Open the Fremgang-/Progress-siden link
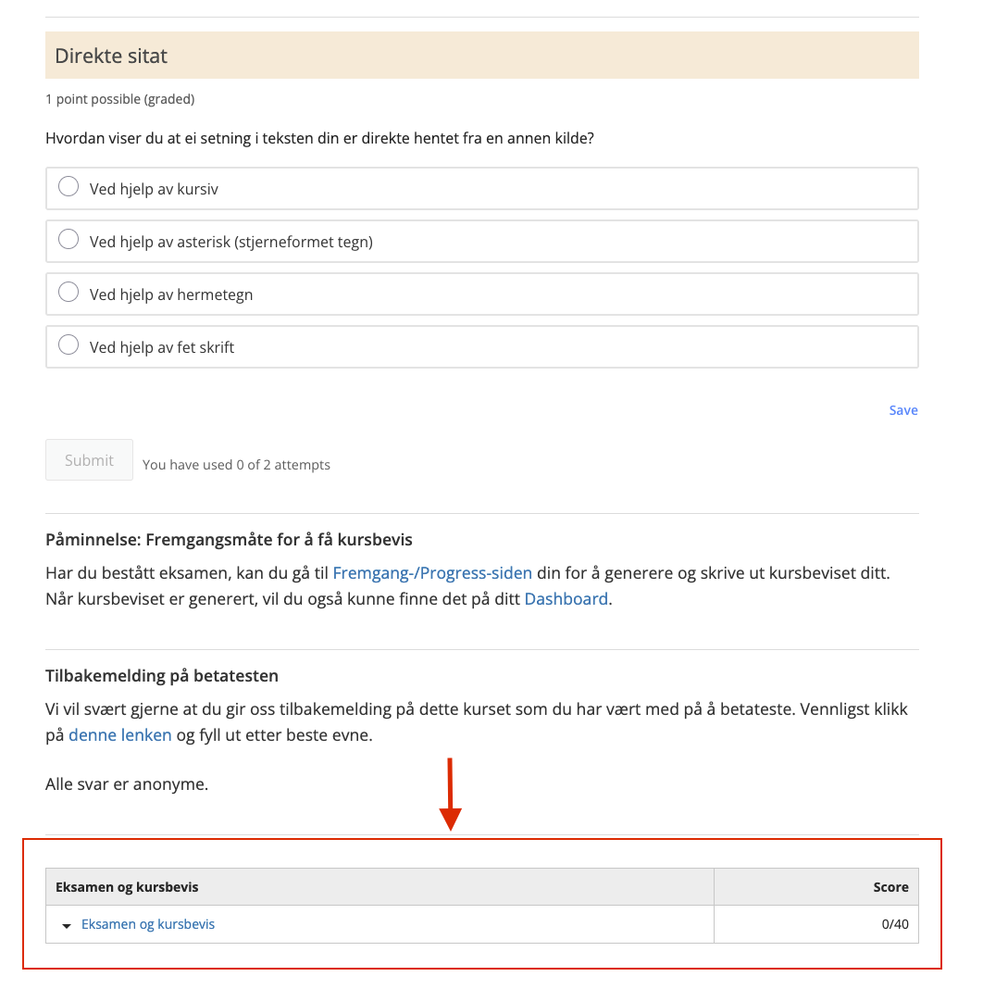This screenshot has width=1008, height=989. coord(432,573)
